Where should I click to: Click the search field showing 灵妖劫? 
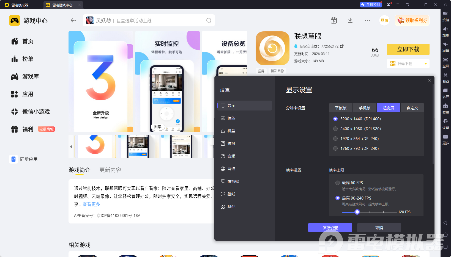(x=149, y=20)
